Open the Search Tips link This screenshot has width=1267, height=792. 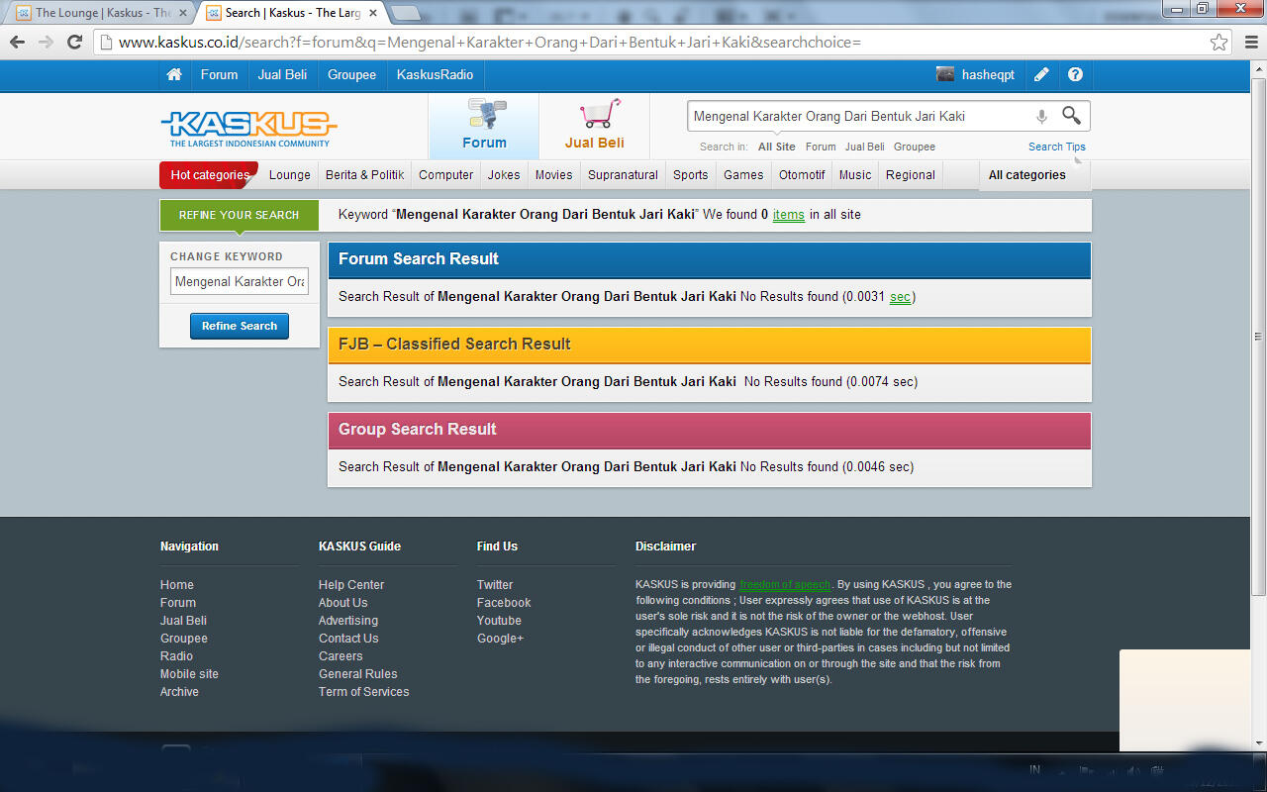1057,147
